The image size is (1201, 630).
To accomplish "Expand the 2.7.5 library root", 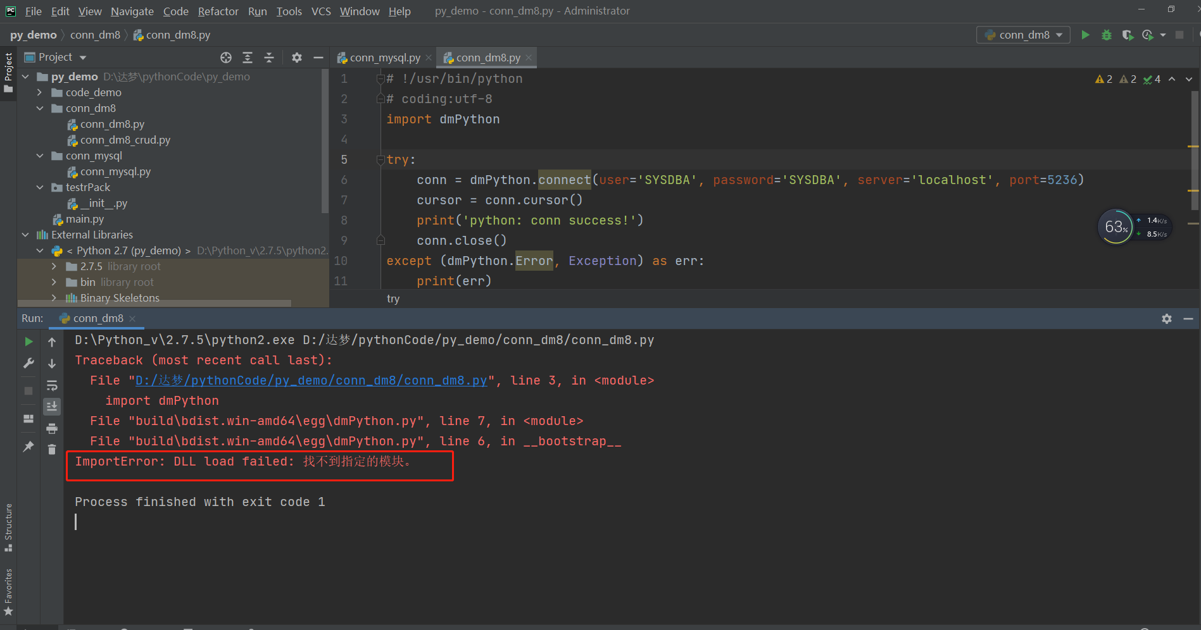I will 54,266.
